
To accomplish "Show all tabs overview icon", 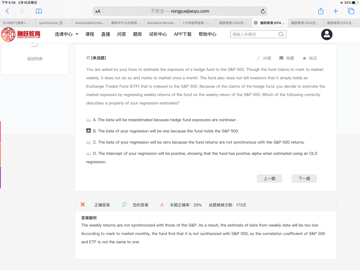I will tap(351, 11).
